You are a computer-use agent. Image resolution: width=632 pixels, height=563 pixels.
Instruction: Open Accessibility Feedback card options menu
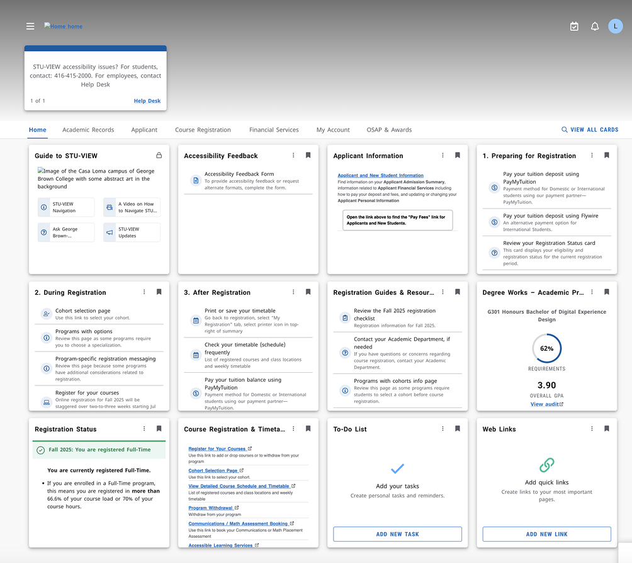pyautogui.click(x=293, y=156)
